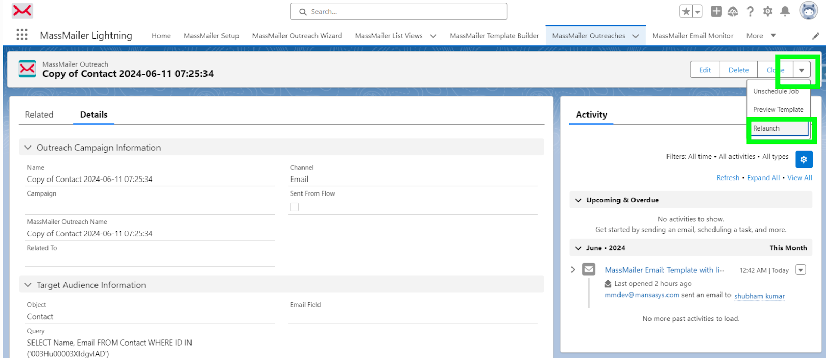
Task: Open the shubham kumar contact link
Action: point(759,296)
